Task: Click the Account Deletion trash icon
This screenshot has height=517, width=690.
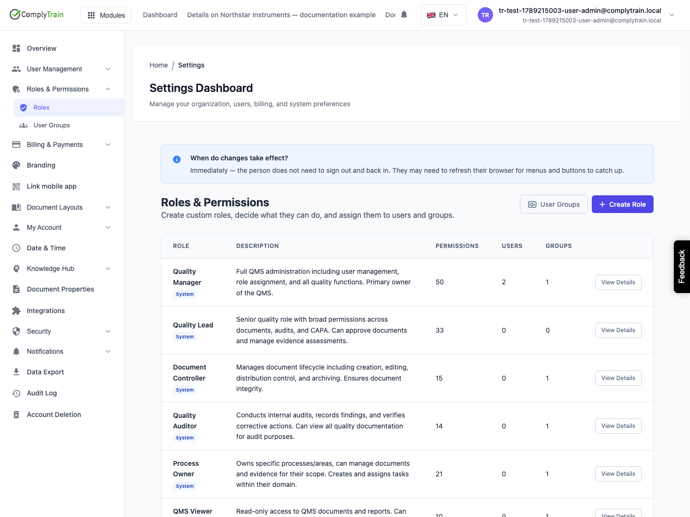Action: (x=16, y=415)
